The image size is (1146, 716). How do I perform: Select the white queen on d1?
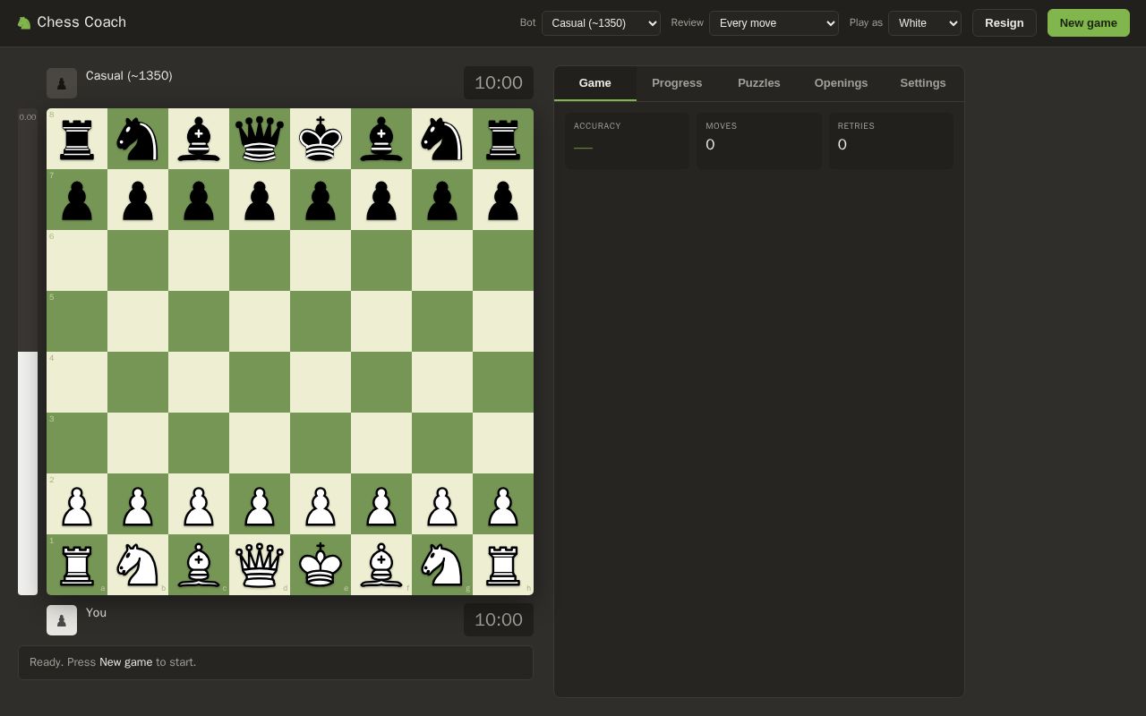260,565
